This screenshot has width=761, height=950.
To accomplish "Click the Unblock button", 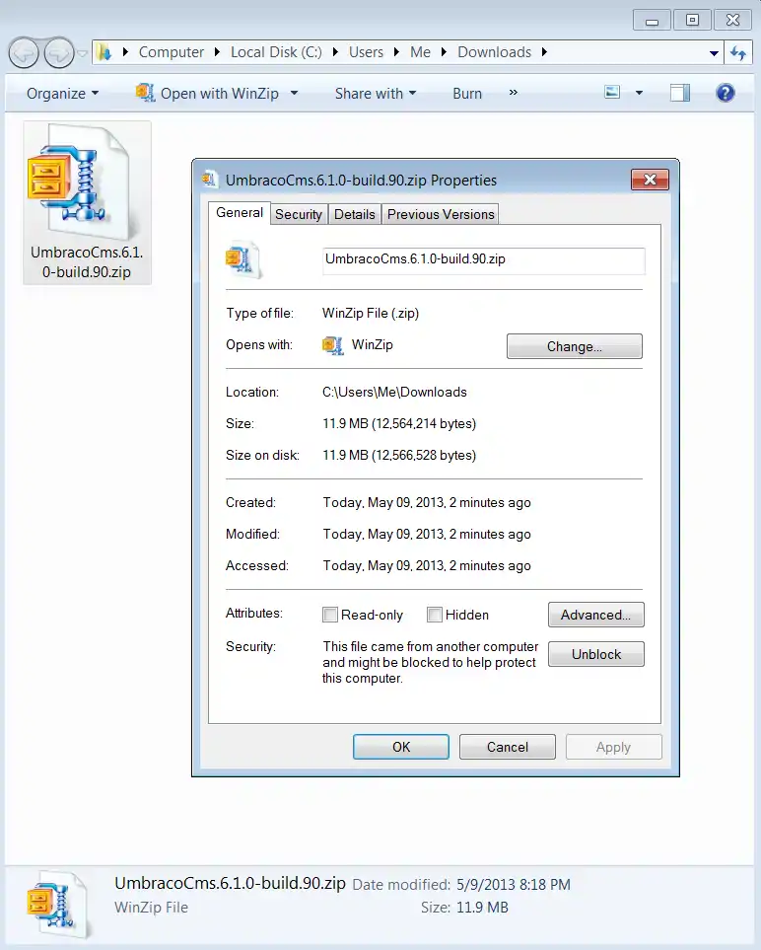I will [x=595, y=654].
